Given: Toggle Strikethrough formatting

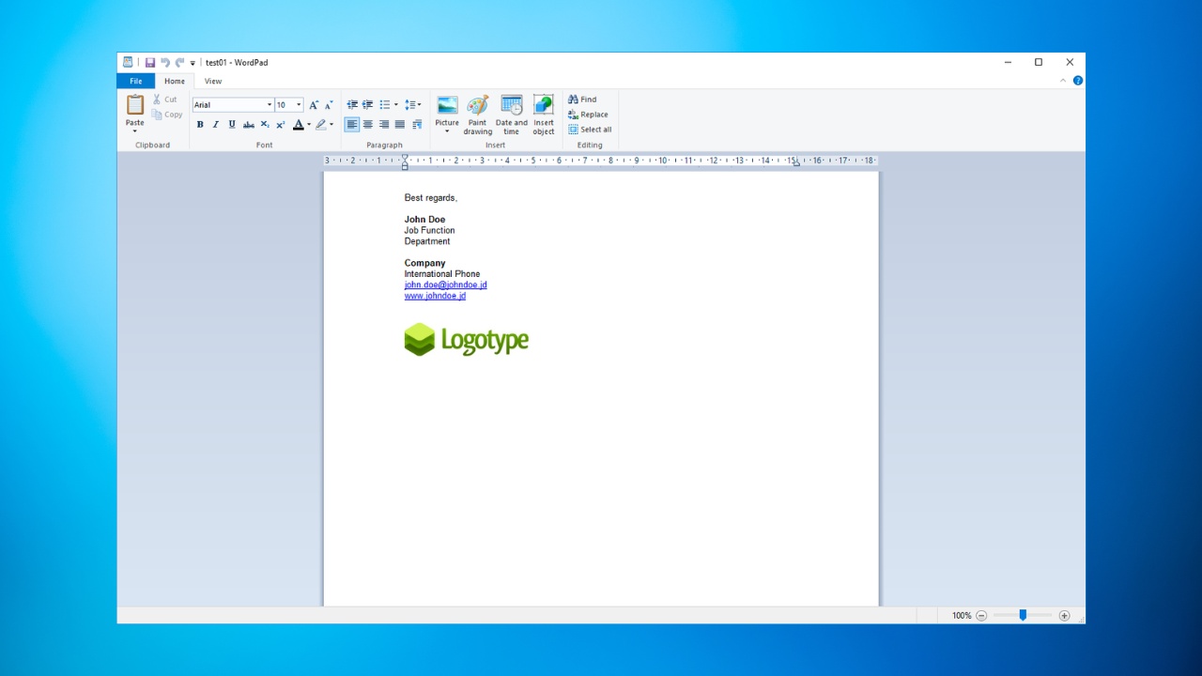Looking at the screenshot, I should 249,125.
